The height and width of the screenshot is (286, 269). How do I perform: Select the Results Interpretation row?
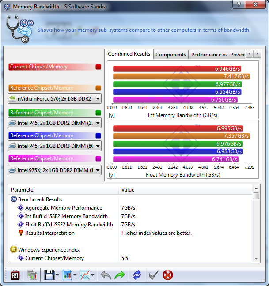click(x=130, y=233)
